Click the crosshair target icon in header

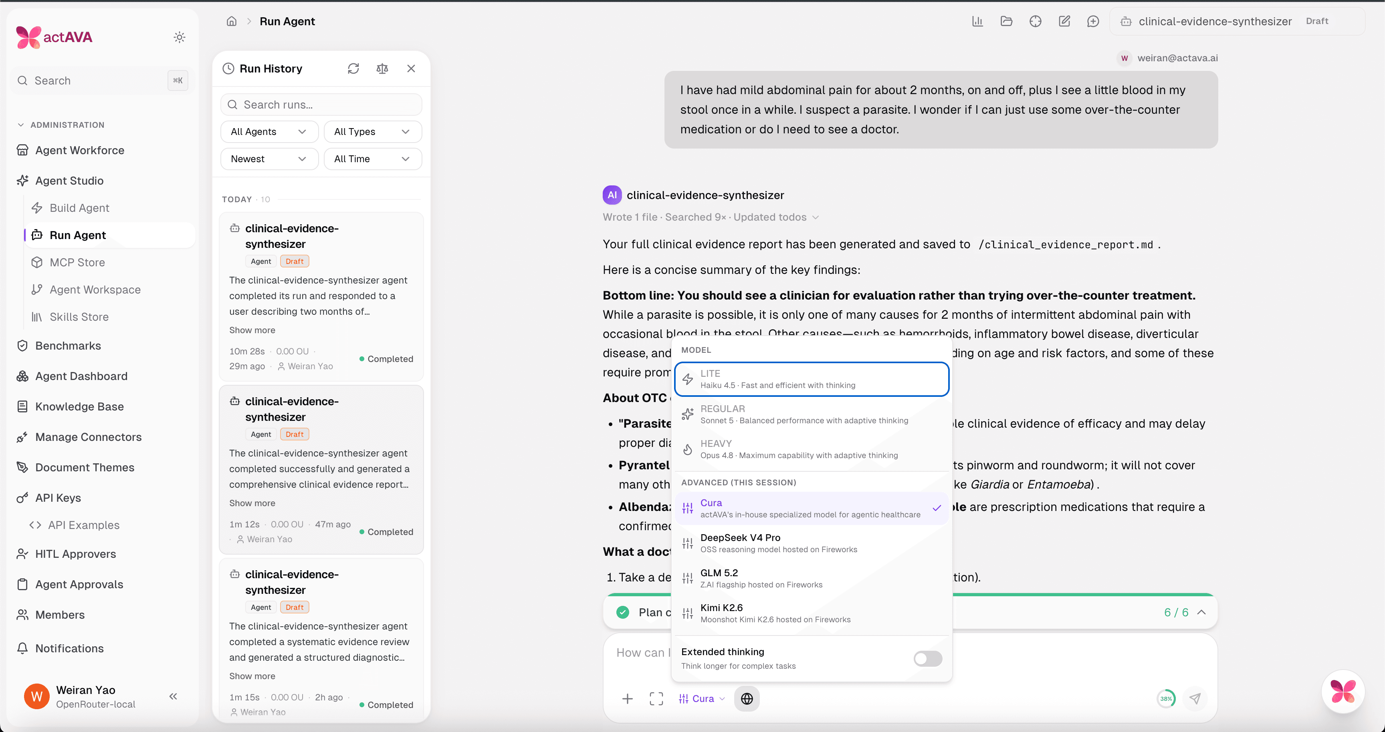(x=1036, y=22)
